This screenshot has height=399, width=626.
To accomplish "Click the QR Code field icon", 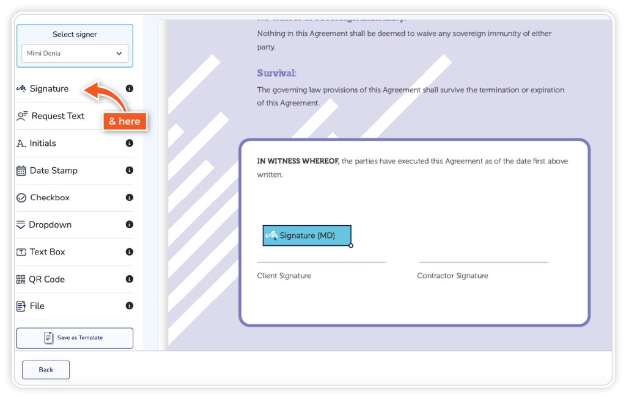I will pos(21,279).
